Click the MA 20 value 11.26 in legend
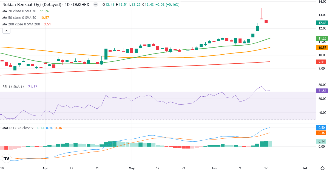This screenshot has width=329, height=172. [44, 11]
